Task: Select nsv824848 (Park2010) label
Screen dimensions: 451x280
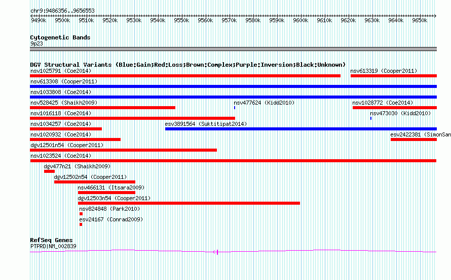Action: [109, 209]
